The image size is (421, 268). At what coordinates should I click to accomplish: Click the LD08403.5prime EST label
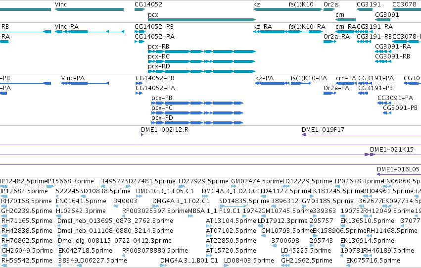click(249, 260)
